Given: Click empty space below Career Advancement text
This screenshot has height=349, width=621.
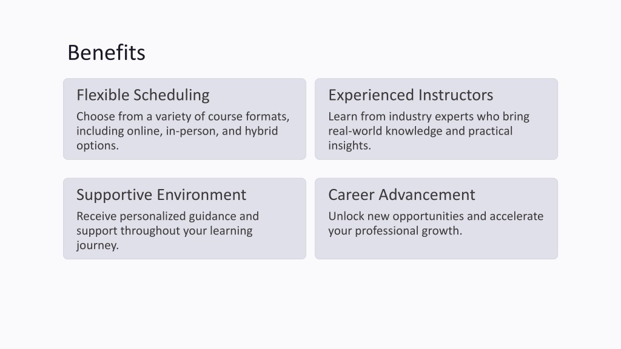Looking at the screenshot, I should pos(435,248).
